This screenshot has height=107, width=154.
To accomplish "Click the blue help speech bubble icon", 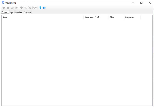I will (x=44, y=8).
